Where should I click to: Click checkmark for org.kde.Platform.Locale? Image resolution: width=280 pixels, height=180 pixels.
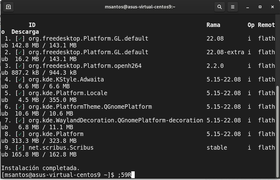pos(20,93)
